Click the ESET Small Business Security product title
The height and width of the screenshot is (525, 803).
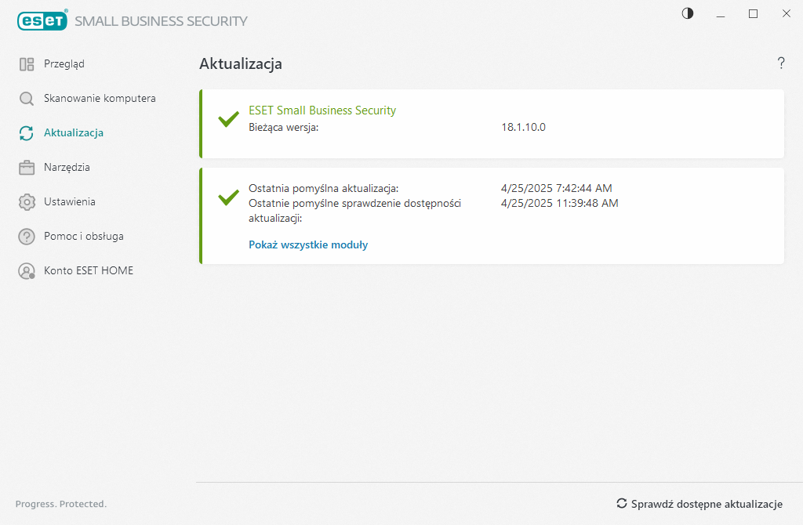coord(322,110)
